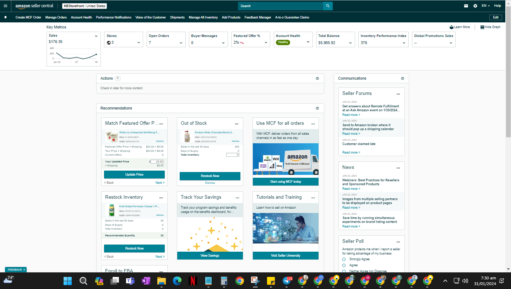Open the mail messages icon
This screenshot has width=511, height=289.
tap(466, 6)
